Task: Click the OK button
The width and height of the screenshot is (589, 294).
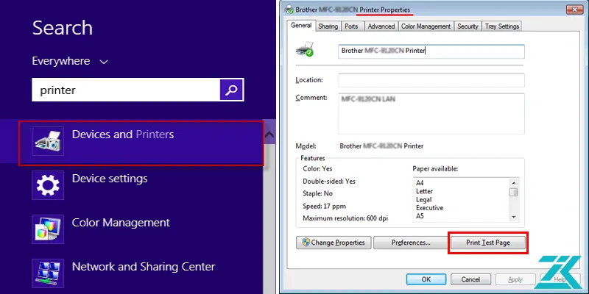Action: [426, 279]
